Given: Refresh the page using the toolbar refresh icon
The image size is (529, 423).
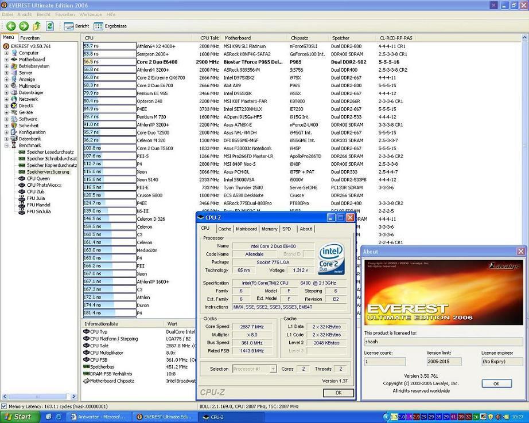Looking at the screenshot, I should [x=50, y=26].
